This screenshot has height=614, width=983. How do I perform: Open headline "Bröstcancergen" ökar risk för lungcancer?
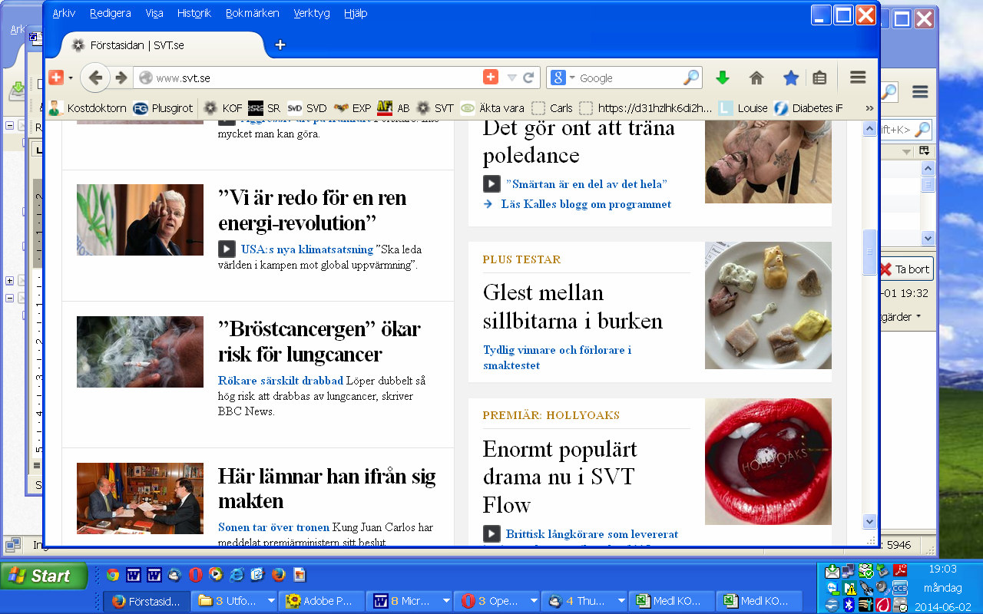[319, 342]
